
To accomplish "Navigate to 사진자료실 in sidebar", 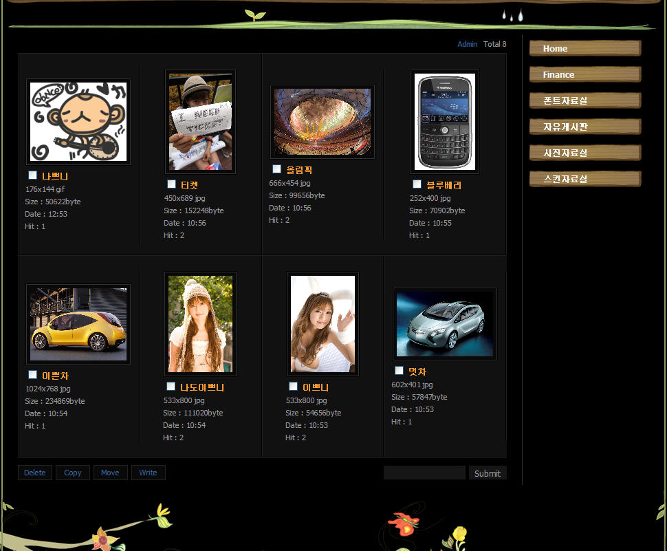I will 584,153.
